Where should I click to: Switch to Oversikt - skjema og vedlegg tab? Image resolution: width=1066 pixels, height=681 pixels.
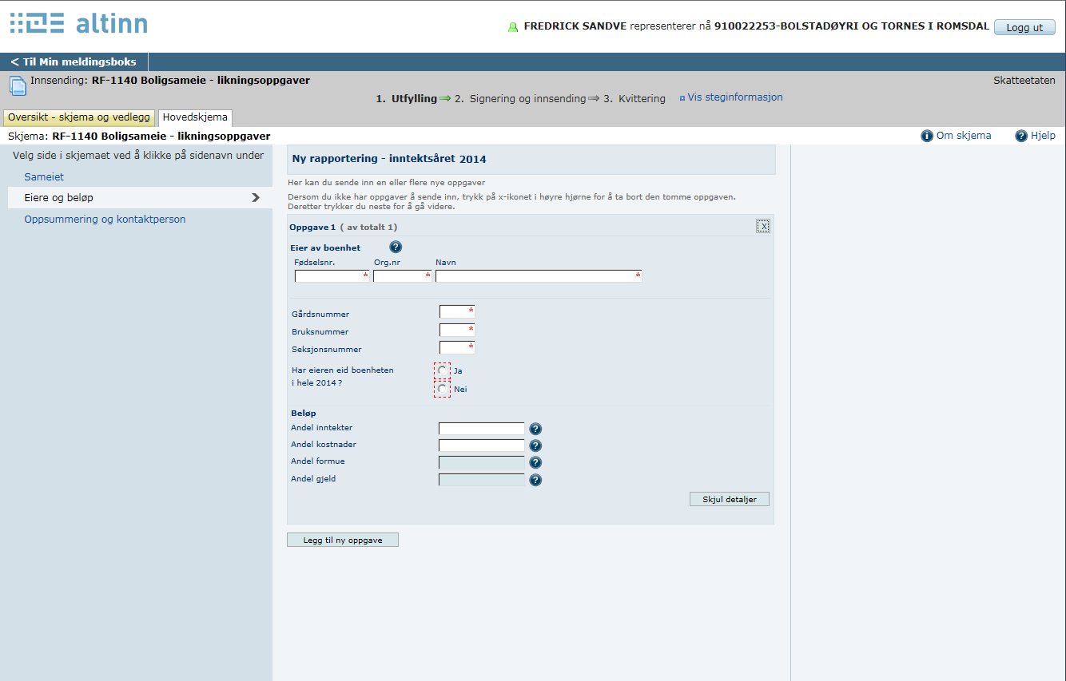point(79,117)
